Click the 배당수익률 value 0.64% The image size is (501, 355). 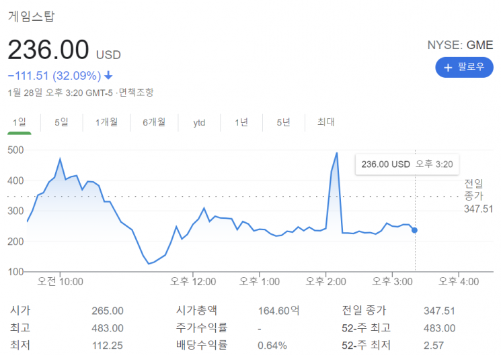click(x=272, y=345)
